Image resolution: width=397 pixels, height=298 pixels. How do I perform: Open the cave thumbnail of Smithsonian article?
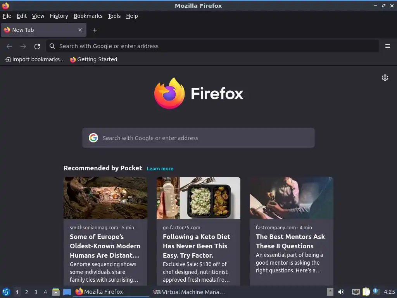pos(105,198)
